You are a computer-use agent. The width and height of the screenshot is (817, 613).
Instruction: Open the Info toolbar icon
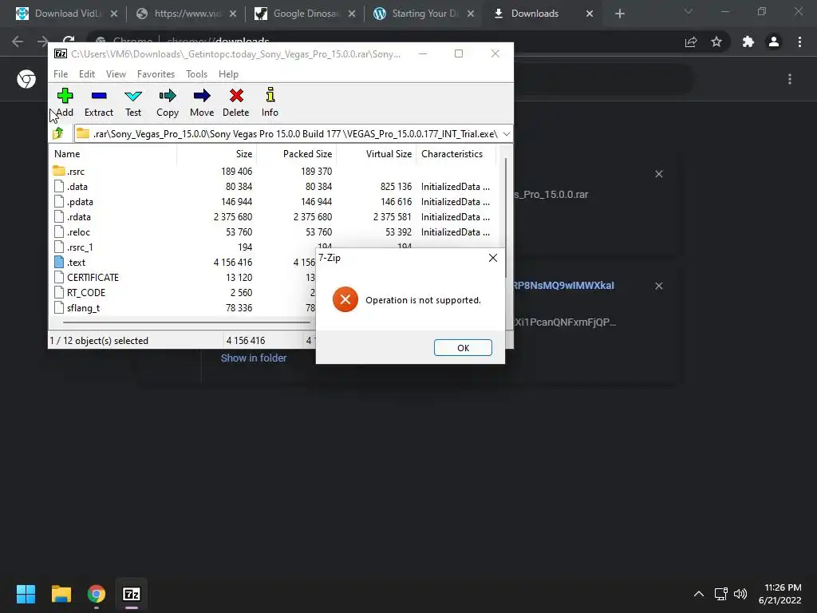[270, 95]
